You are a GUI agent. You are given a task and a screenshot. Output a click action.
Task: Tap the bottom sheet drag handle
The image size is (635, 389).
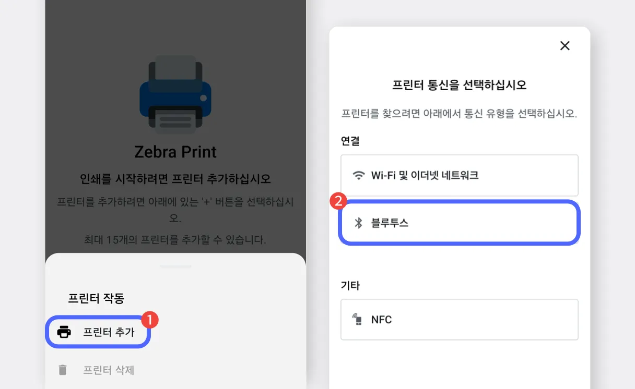pyautogui.click(x=175, y=265)
